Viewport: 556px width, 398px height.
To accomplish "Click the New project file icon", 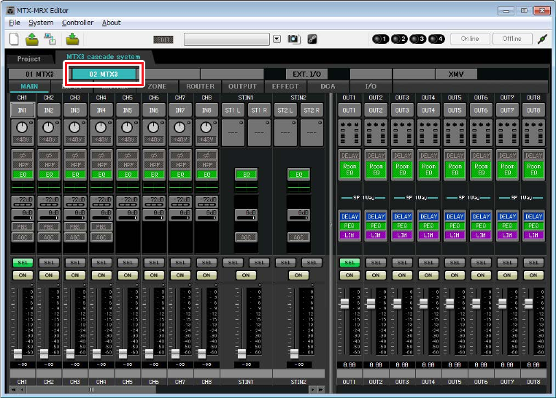I will [x=14, y=39].
